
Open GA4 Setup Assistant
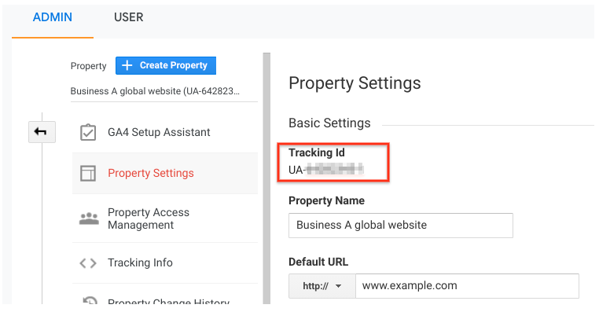click(164, 133)
